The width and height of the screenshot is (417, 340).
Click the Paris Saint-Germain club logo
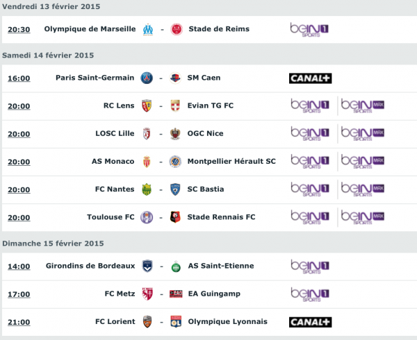click(146, 78)
